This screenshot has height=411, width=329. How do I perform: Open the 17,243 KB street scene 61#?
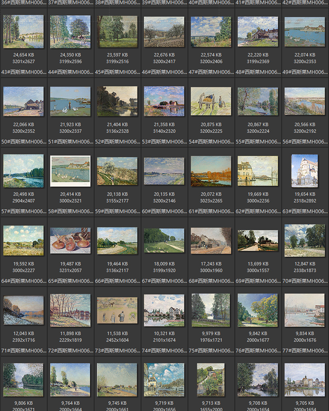tap(211, 240)
